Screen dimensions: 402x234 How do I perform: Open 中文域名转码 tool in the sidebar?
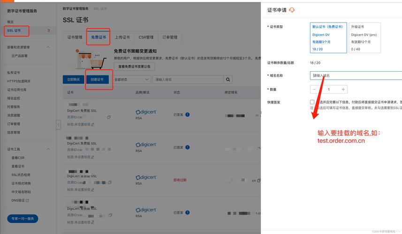[x=21, y=192]
